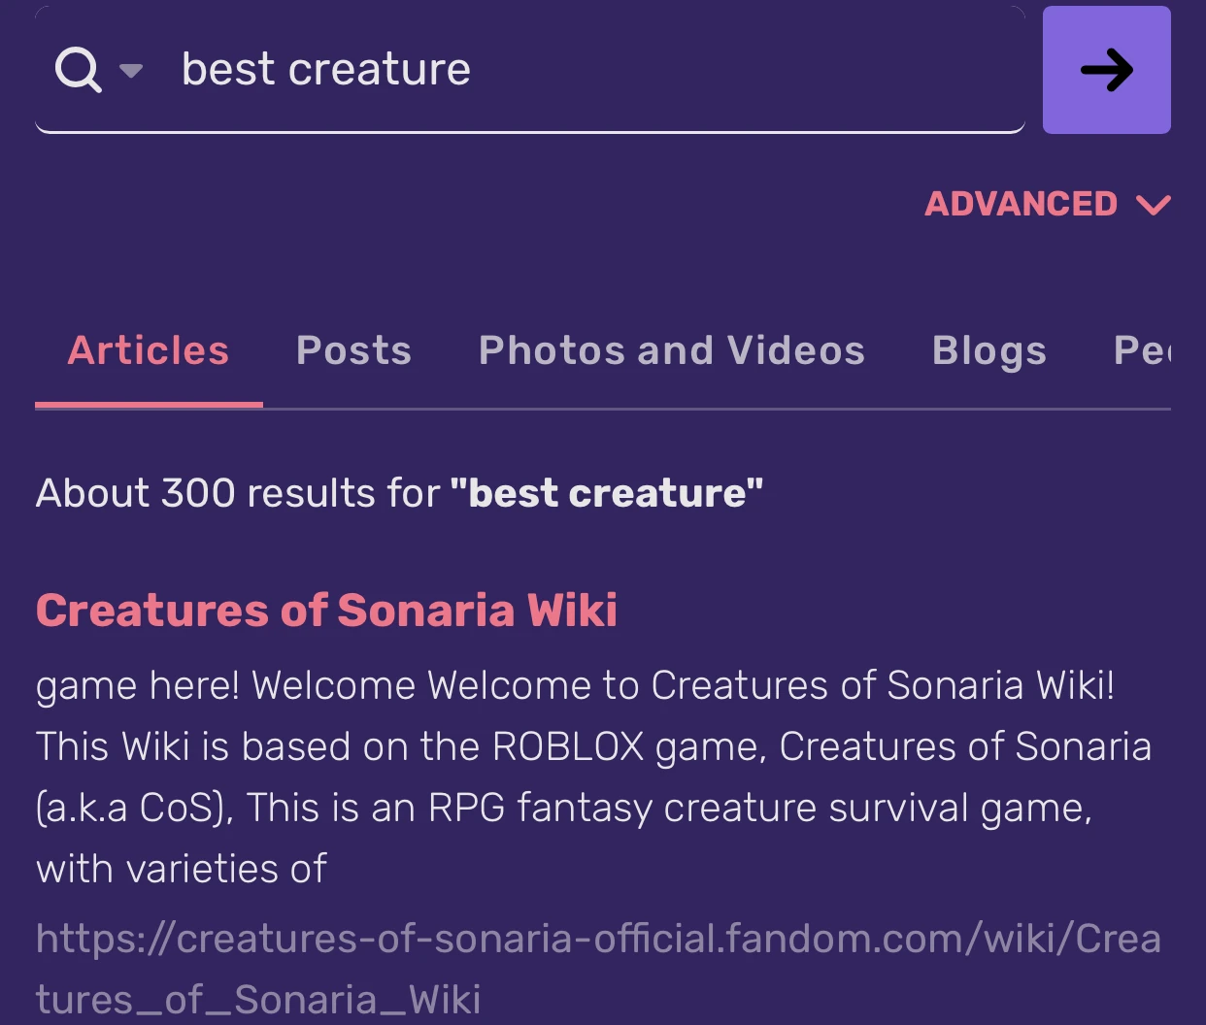Open the Photos and Videos tab
The image size is (1206, 1025).
click(x=671, y=350)
